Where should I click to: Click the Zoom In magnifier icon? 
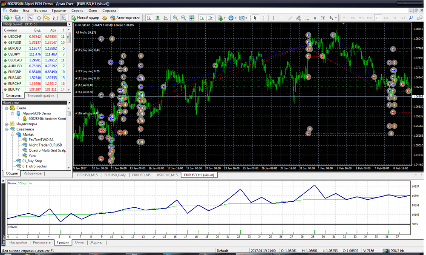[175, 18]
